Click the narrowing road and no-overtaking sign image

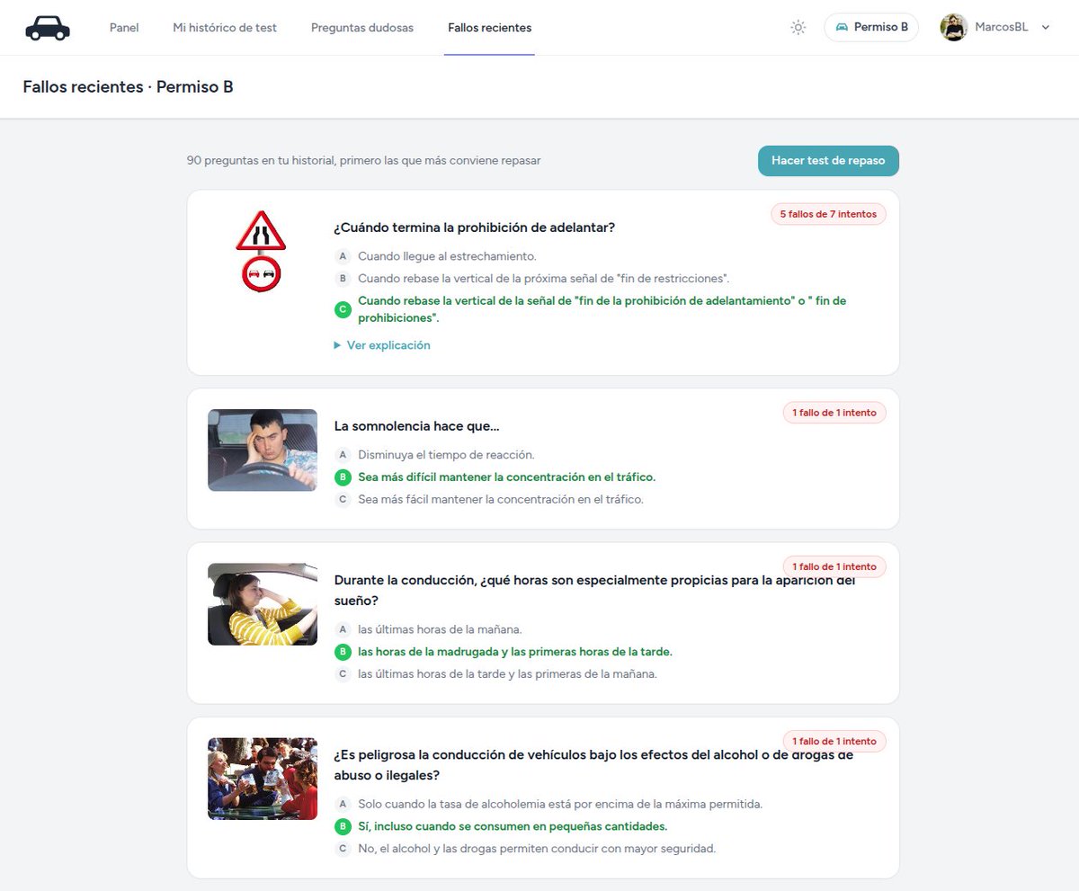261,252
